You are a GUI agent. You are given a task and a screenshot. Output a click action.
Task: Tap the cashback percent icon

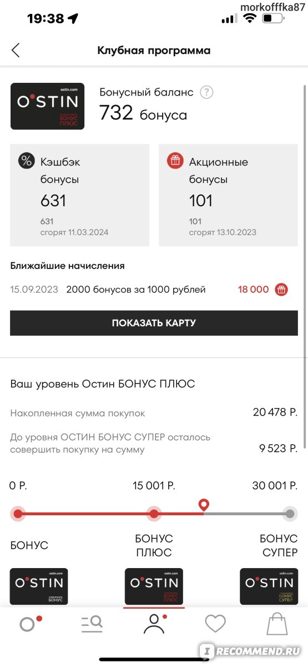[26, 161]
